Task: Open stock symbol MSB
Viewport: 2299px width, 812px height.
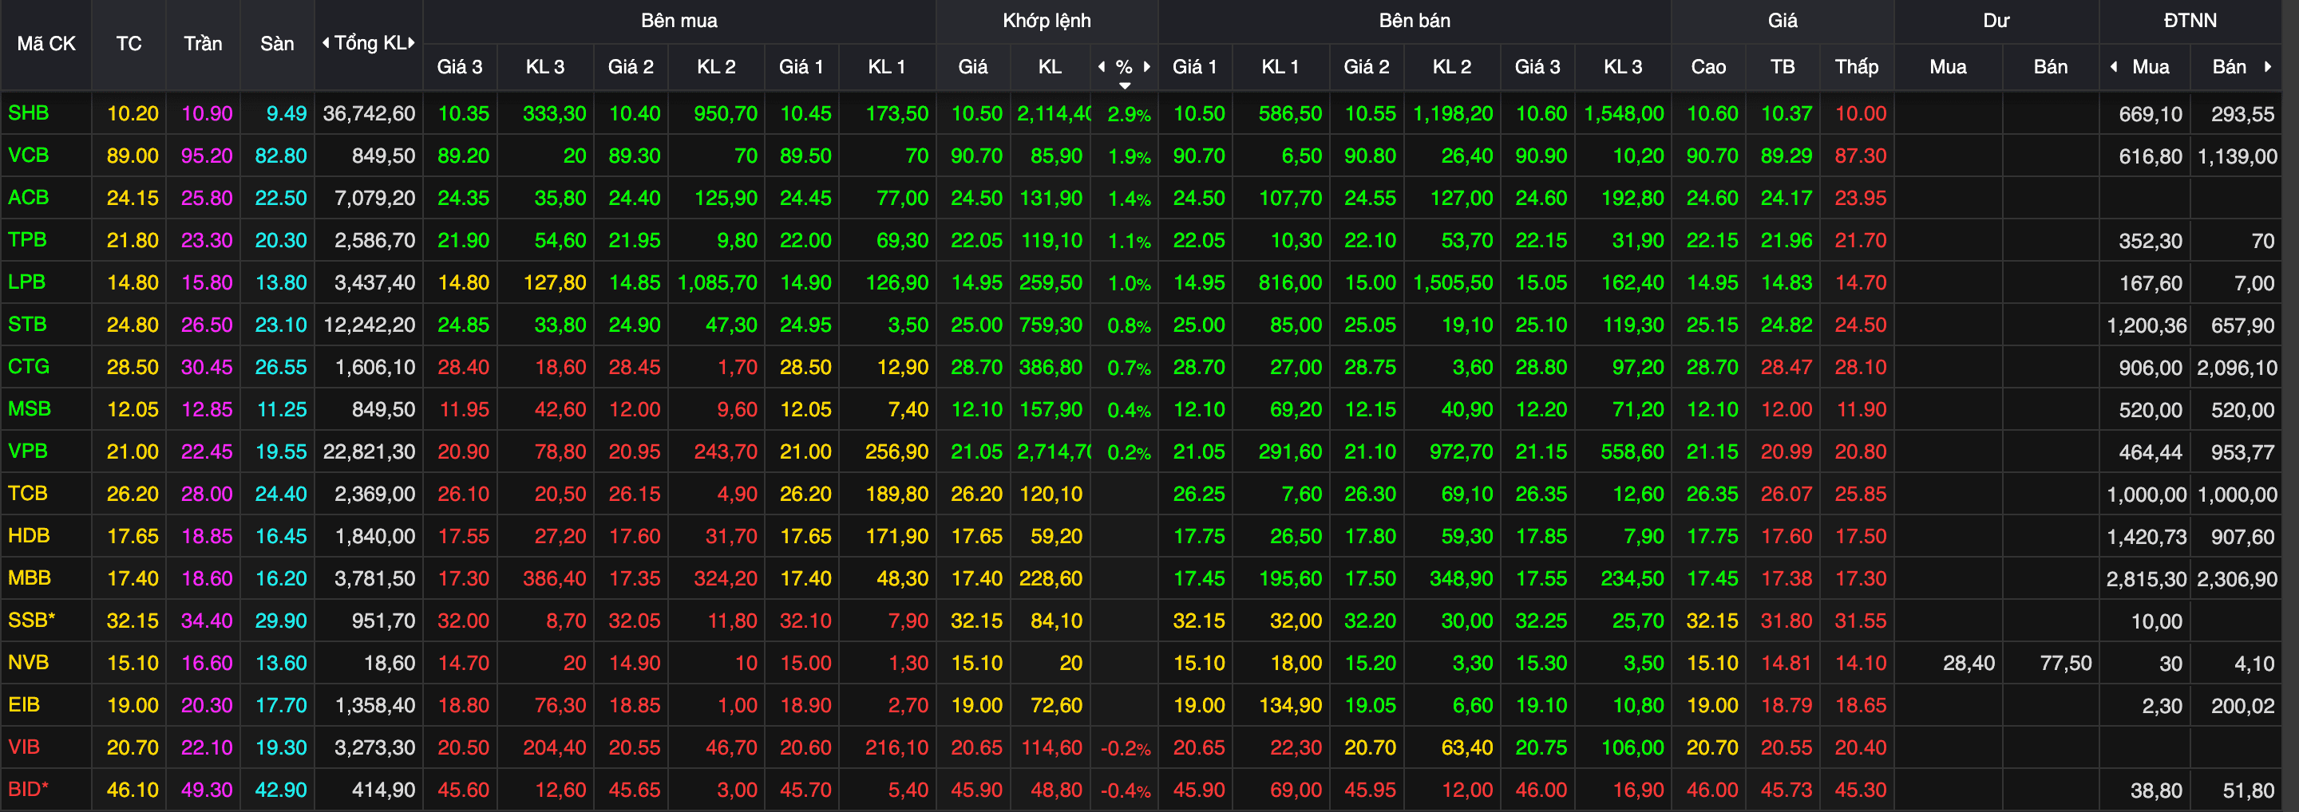Action: (x=30, y=409)
